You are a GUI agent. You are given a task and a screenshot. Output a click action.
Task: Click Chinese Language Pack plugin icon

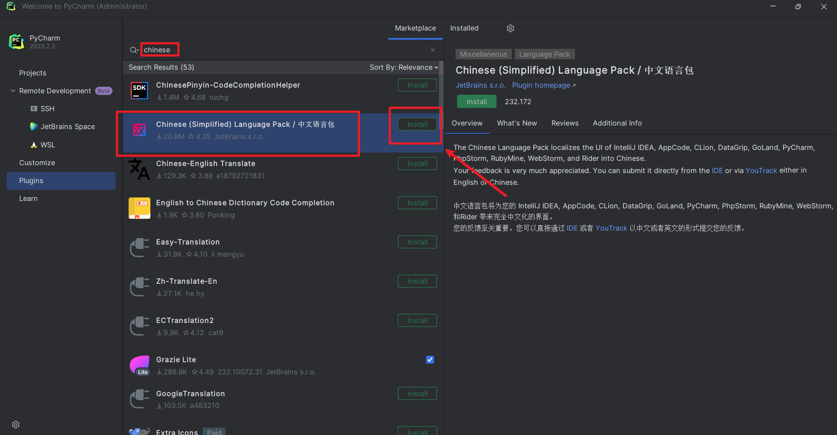click(x=139, y=130)
